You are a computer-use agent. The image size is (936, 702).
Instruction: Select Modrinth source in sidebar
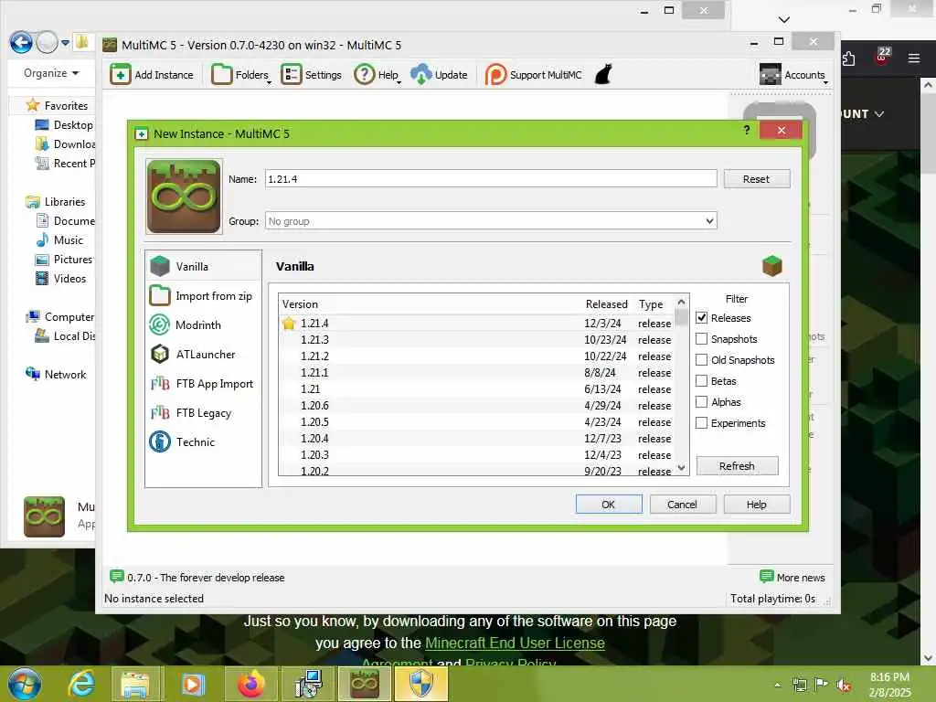click(203, 324)
